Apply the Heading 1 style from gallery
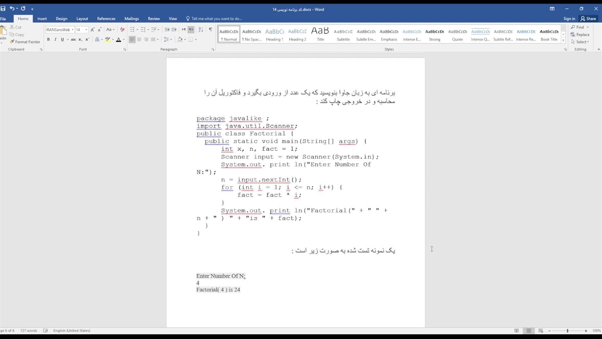This screenshot has height=339, width=602. pyautogui.click(x=274, y=34)
